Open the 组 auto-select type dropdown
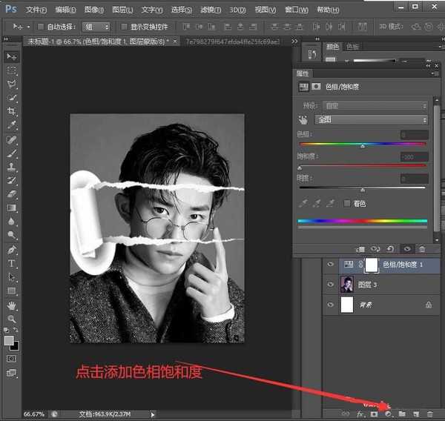Image resolution: width=445 pixels, height=421 pixels. [x=96, y=26]
